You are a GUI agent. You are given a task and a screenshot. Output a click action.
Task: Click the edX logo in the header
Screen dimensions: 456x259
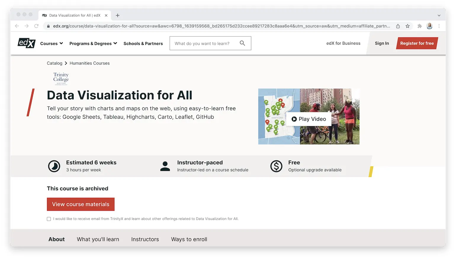click(x=26, y=43)
